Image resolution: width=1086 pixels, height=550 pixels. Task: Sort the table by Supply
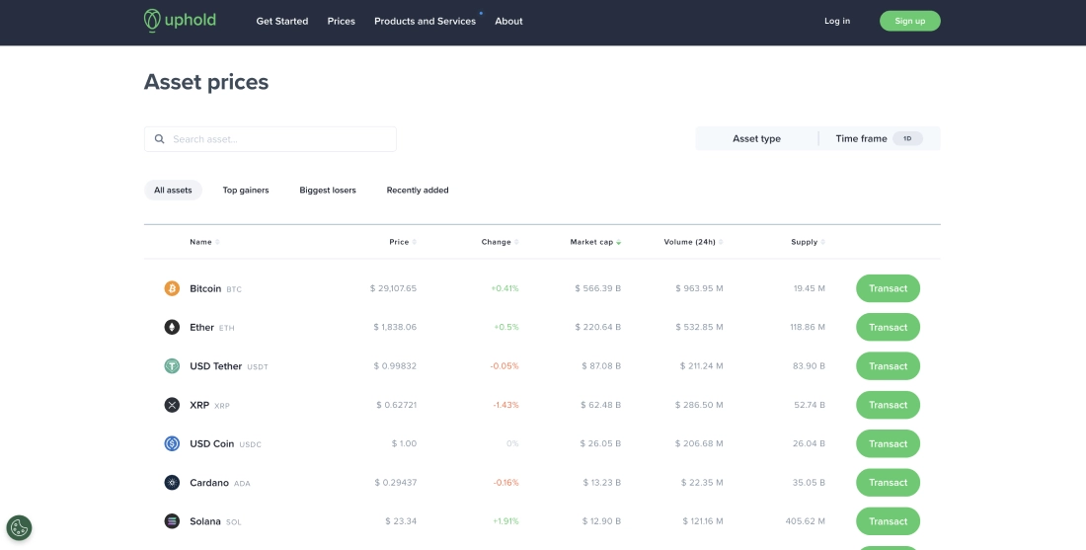(x=808, y=242)
